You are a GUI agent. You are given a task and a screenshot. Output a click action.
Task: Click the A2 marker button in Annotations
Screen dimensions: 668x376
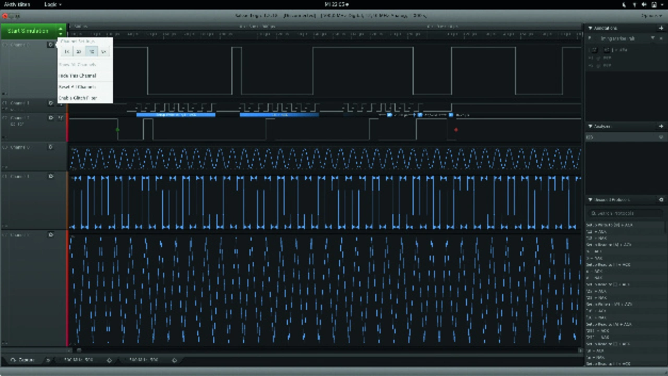click(606, 50)
